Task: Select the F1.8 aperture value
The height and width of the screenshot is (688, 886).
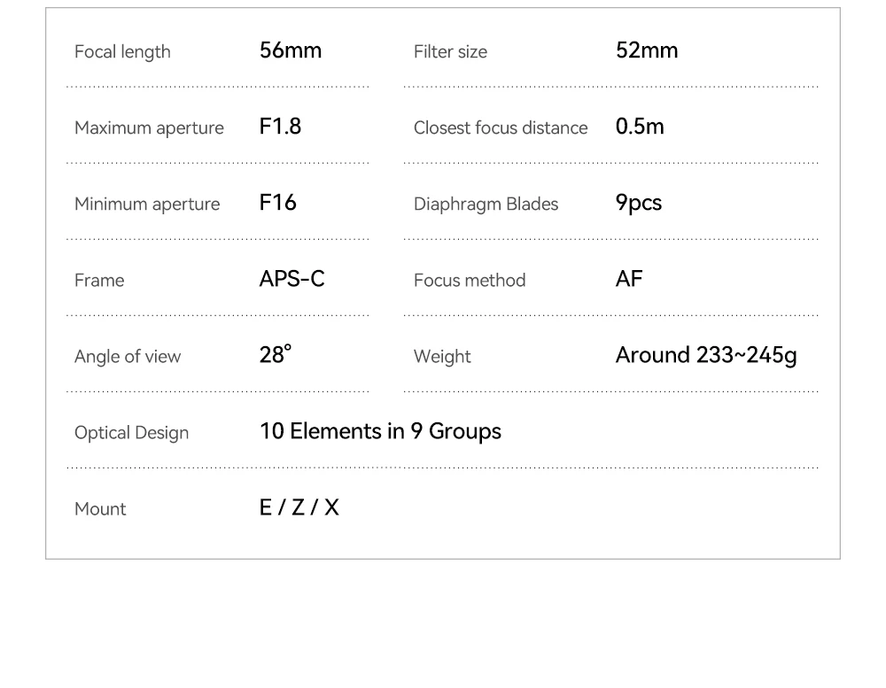Action: pos(280,127)
